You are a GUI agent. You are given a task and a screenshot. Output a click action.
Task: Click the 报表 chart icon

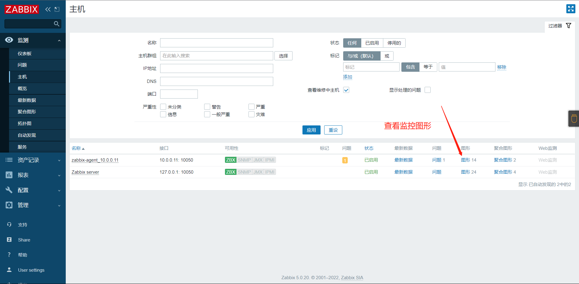click(9, 175)
